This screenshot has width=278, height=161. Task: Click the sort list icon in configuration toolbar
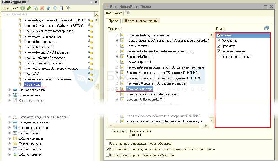pos(61,8)
